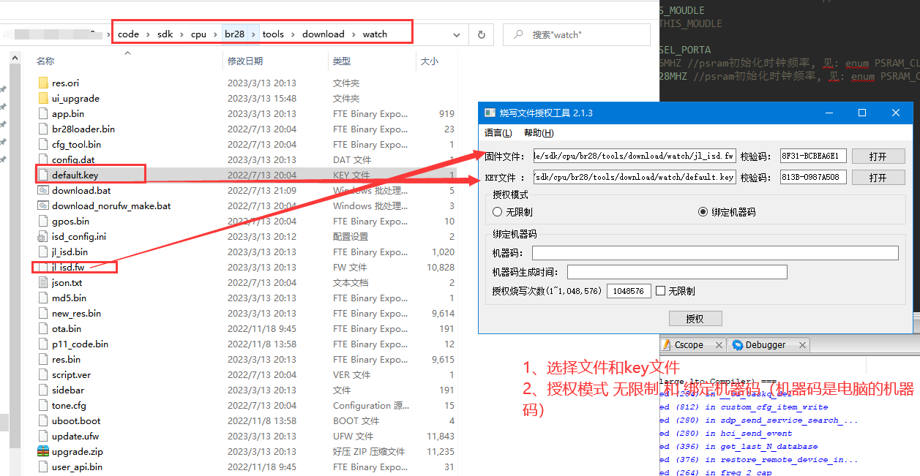Click the 机器码生成时间 input field
This screenshot has width=920, height=476.
coord(677,272)
